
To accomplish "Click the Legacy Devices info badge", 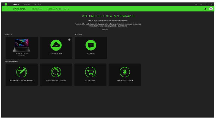I will point(69,40).
